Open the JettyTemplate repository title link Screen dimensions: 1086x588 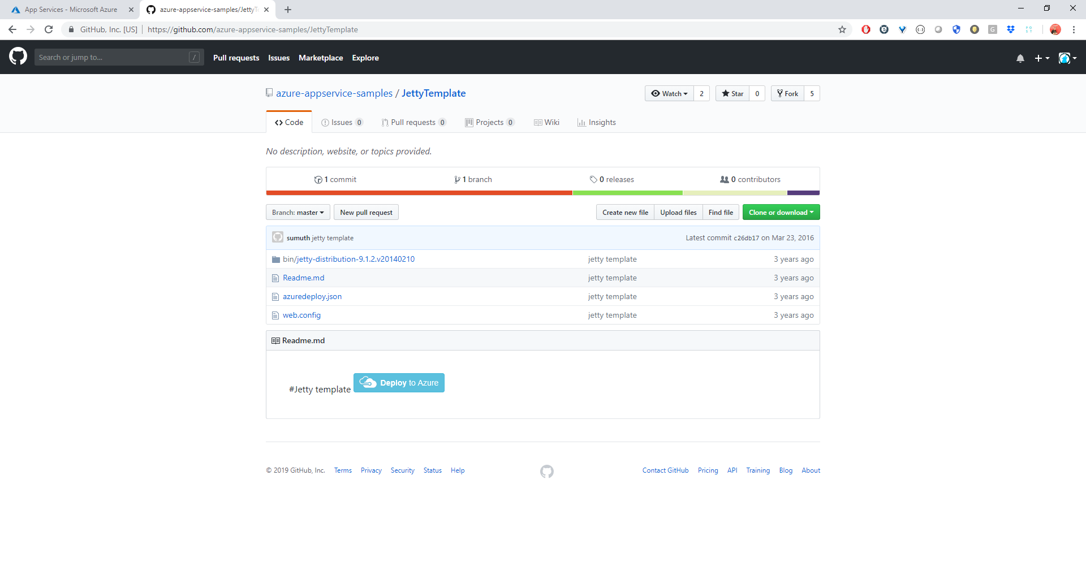(434, 93)
